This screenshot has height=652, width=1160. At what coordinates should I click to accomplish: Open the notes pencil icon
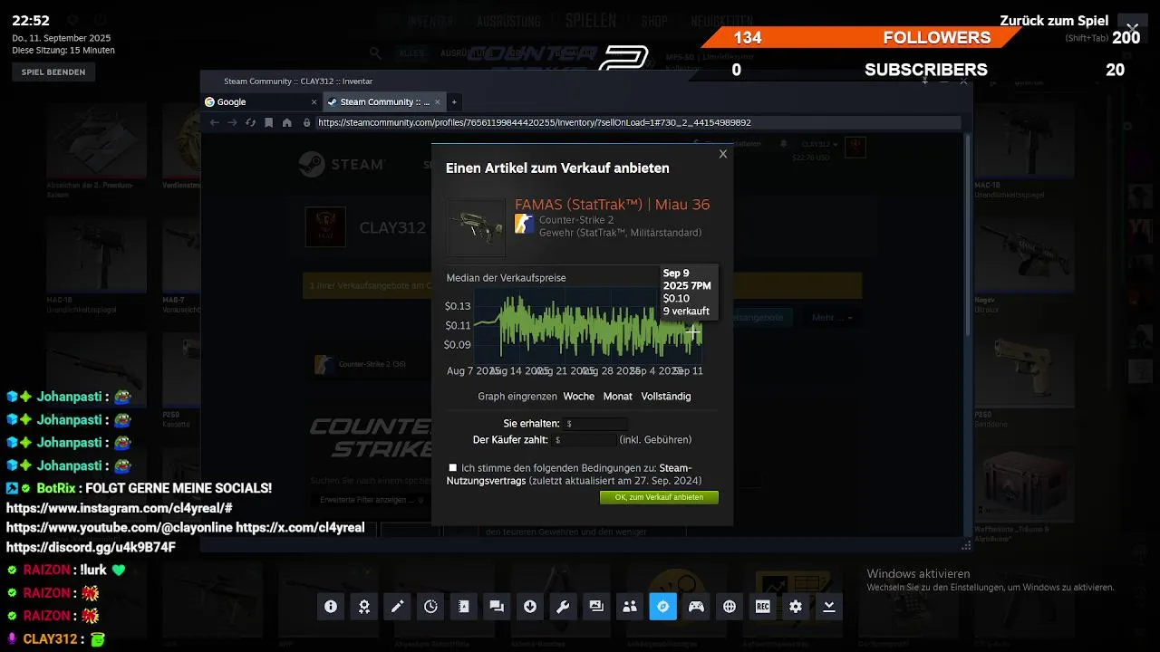tap(397, 607)
